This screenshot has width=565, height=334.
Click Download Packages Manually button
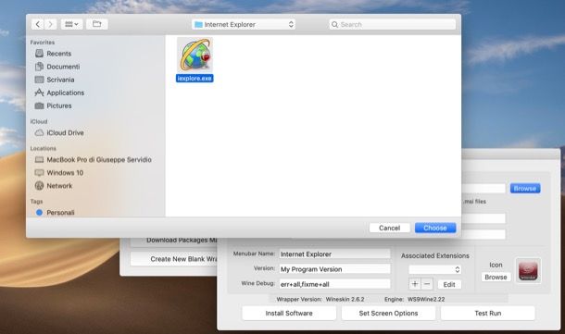[174, 241]
